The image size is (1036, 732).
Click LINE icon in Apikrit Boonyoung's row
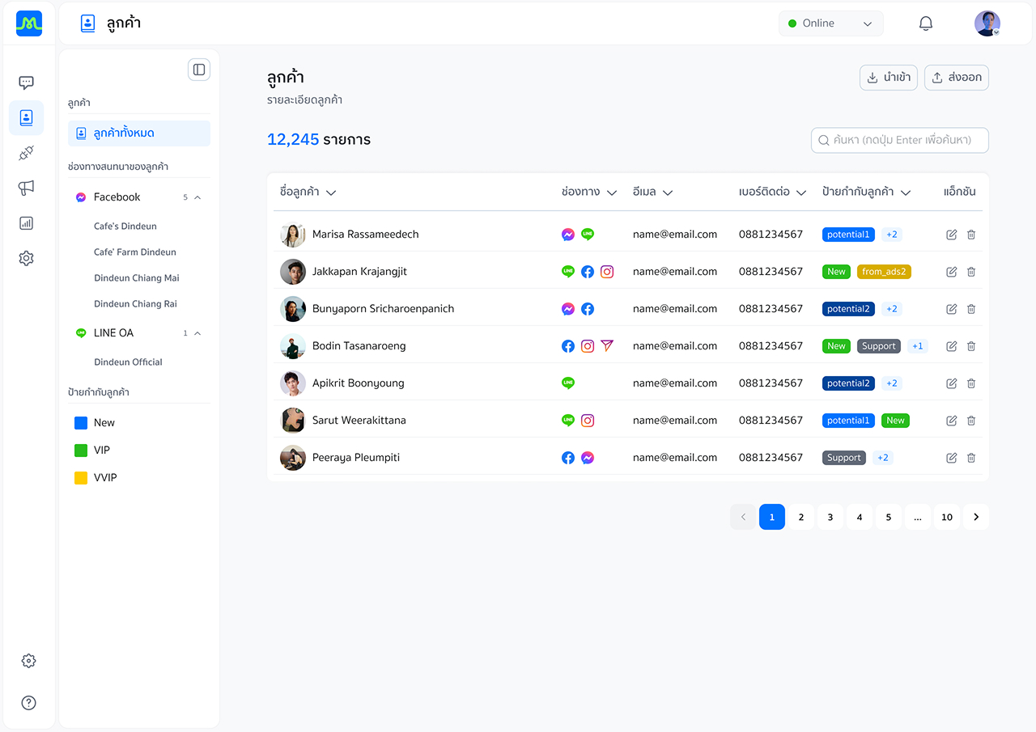[568, 383]
